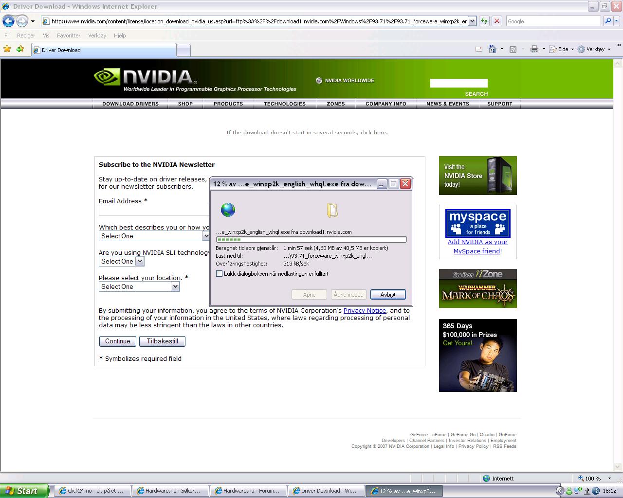Open the Rediger menu
This screenshot has height=498, width=623.
26,36
